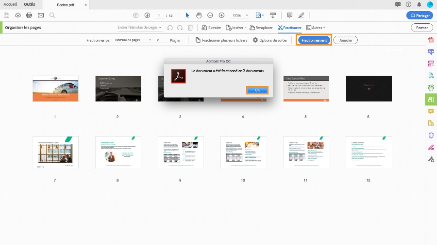Screen dimensions: 437x245
Task: Select page 6 black thumbnail
Action: tap(369, 89)
